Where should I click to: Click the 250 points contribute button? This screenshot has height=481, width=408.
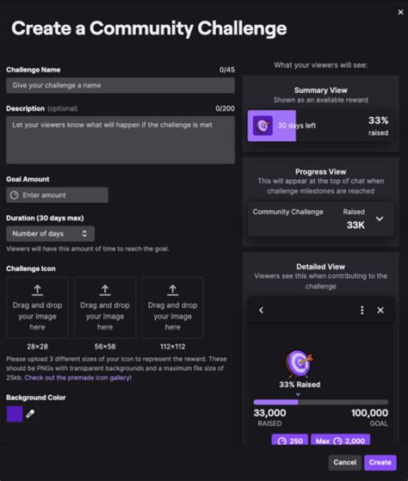click(x=289, y=441)
